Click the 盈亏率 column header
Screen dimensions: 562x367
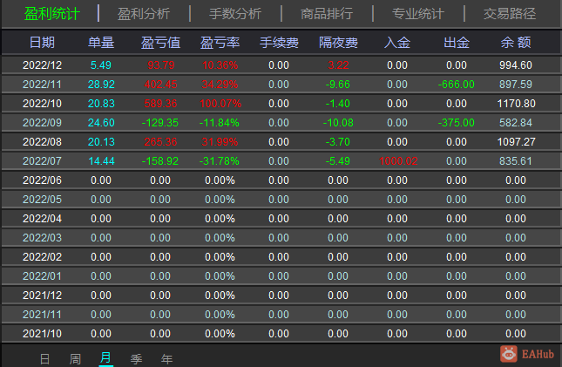pyautogui.click(x=220, y=43)
